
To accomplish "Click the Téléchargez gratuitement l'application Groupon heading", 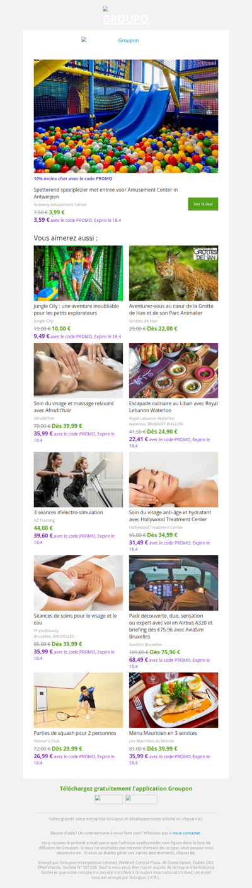I will [126, 788].
